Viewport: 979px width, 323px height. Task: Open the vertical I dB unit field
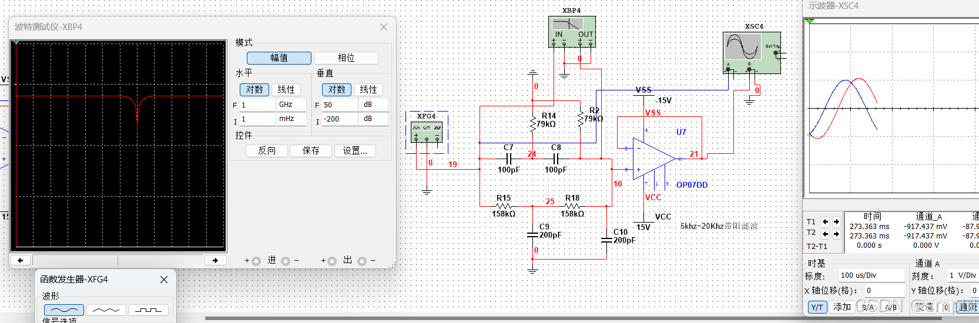[374, 119]
